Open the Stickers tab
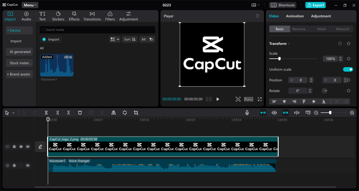Viewport: 359px width, 191px height. 58,16
